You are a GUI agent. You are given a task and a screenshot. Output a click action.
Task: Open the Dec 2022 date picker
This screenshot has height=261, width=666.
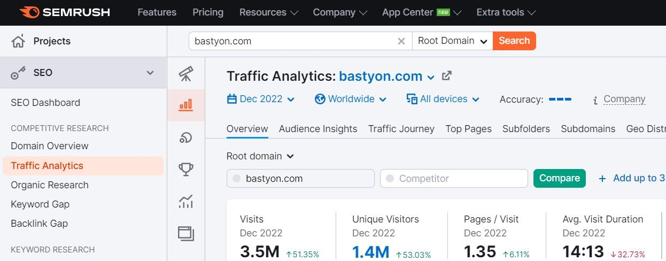[x=261, y=99]
